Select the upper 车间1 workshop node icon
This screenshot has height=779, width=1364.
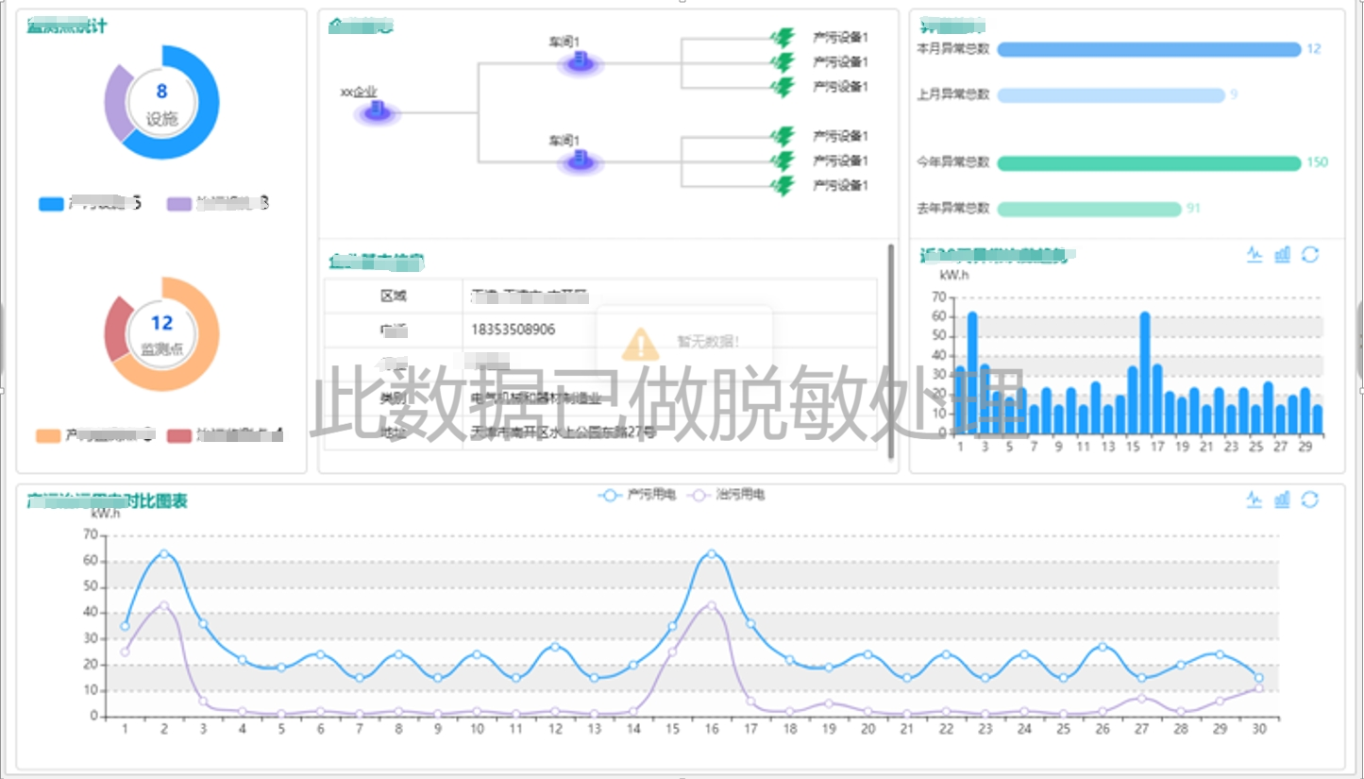580,63
